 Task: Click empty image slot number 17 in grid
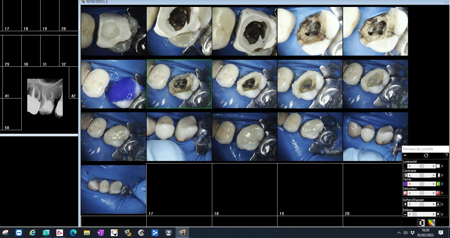[179, 189]
